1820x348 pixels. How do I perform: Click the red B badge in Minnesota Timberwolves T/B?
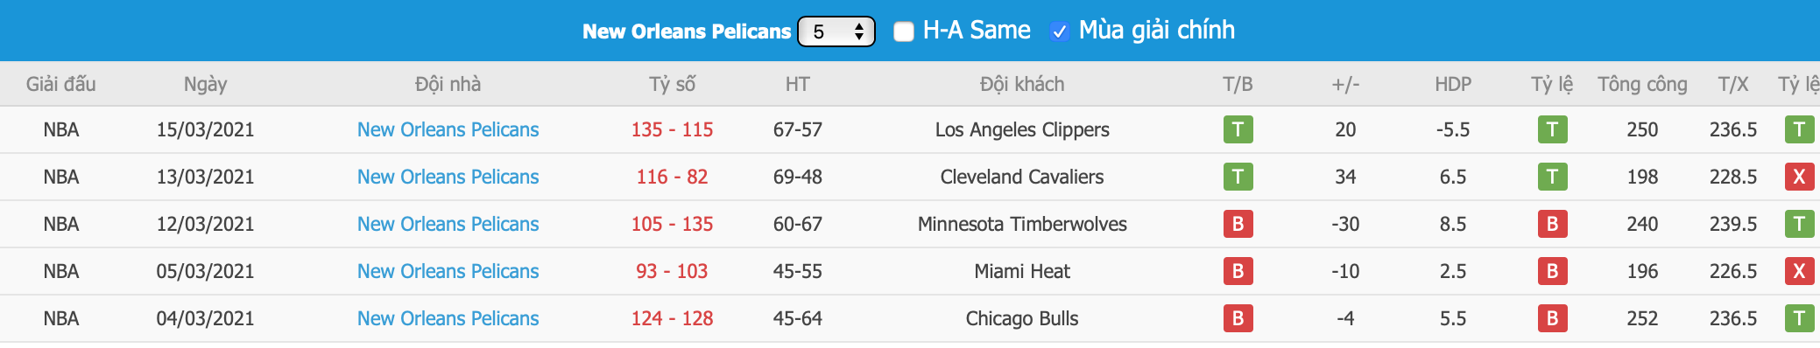click(1238, 224)
